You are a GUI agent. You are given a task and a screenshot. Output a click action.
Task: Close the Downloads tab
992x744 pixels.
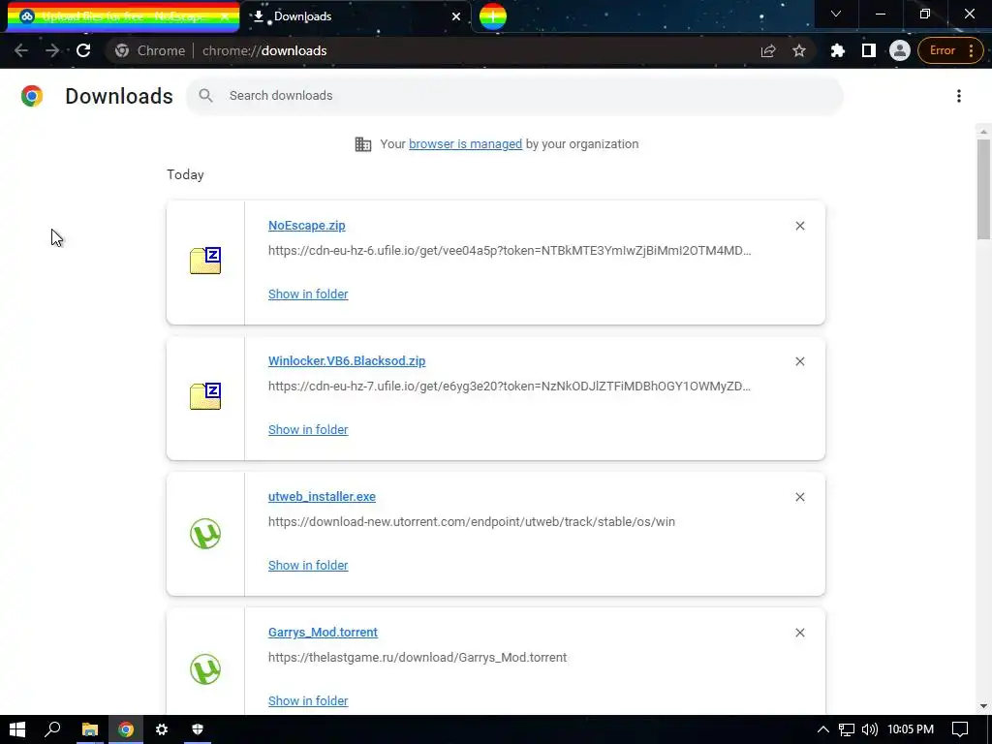pyautogui.click(x=456, y=16)
